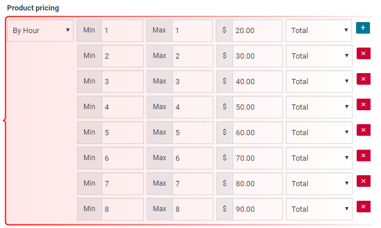Remove the 4 hour $50.00 pricing row

(363, 104)
